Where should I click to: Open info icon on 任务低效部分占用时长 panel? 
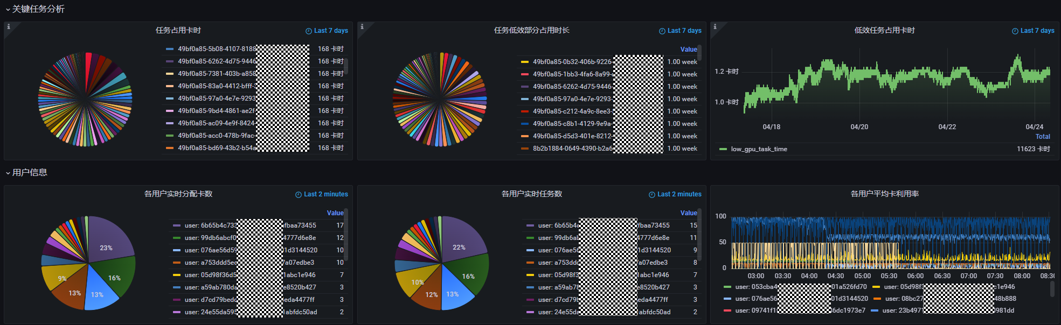(362, 26)
